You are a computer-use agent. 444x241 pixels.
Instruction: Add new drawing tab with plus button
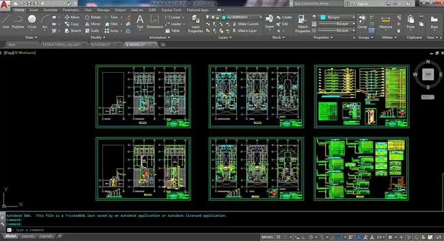coord(163,45)
